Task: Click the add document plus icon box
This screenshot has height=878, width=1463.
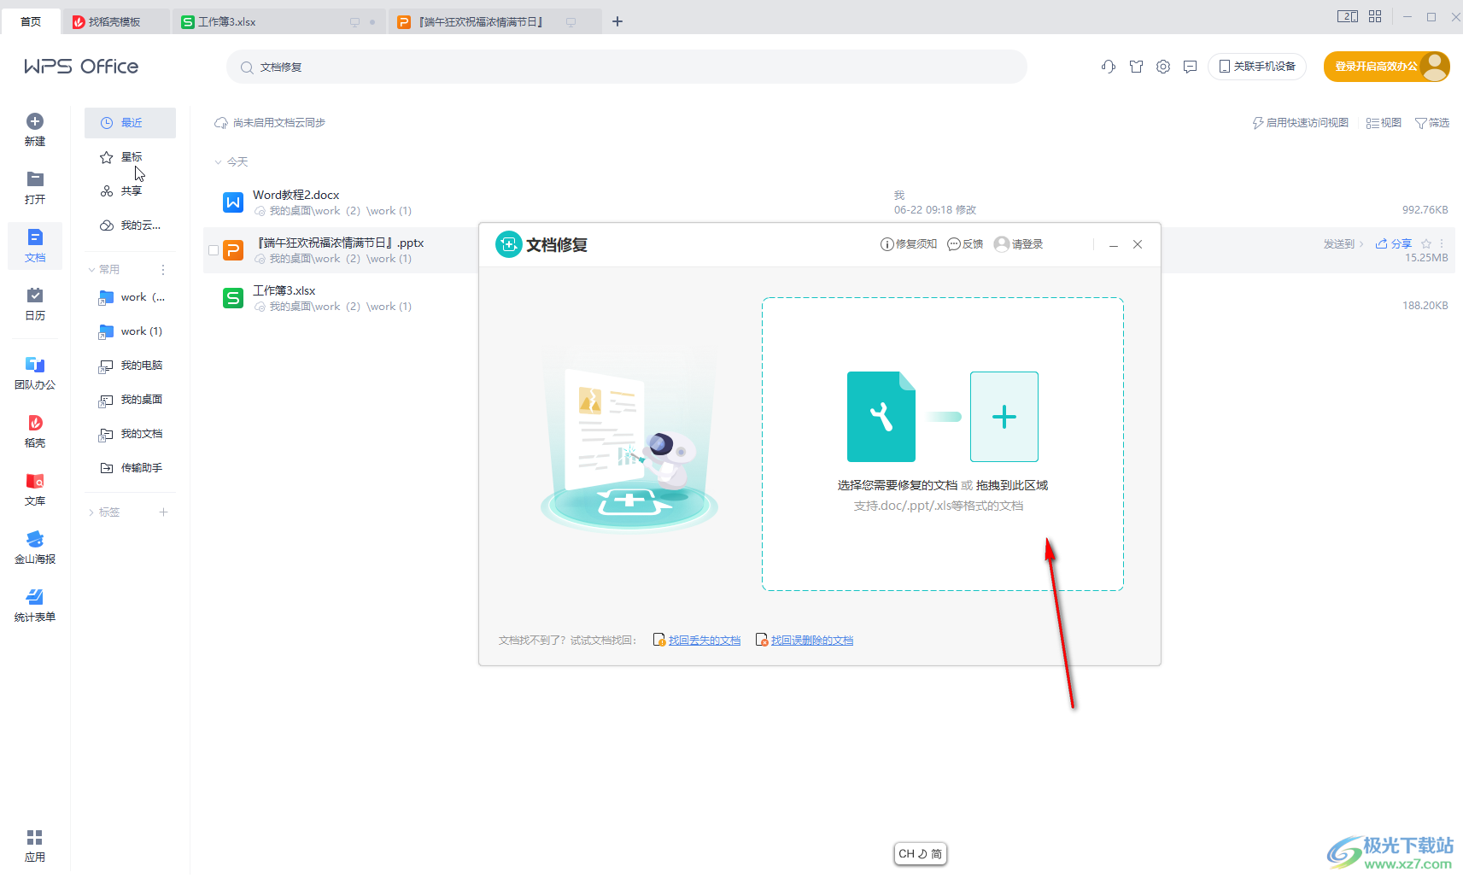Action: (x=1004, y=417)
